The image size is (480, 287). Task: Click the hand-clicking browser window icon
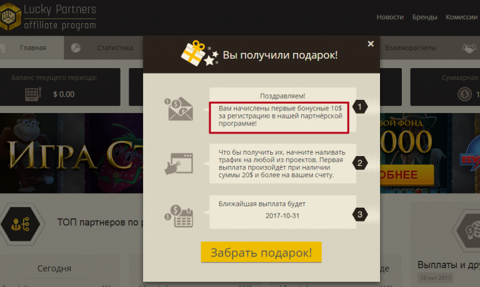coord(179,163)
